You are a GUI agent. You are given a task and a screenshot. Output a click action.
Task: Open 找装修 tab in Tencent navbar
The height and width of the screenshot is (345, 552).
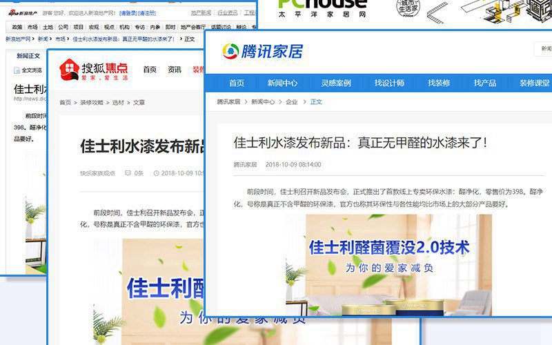(439, 83)
